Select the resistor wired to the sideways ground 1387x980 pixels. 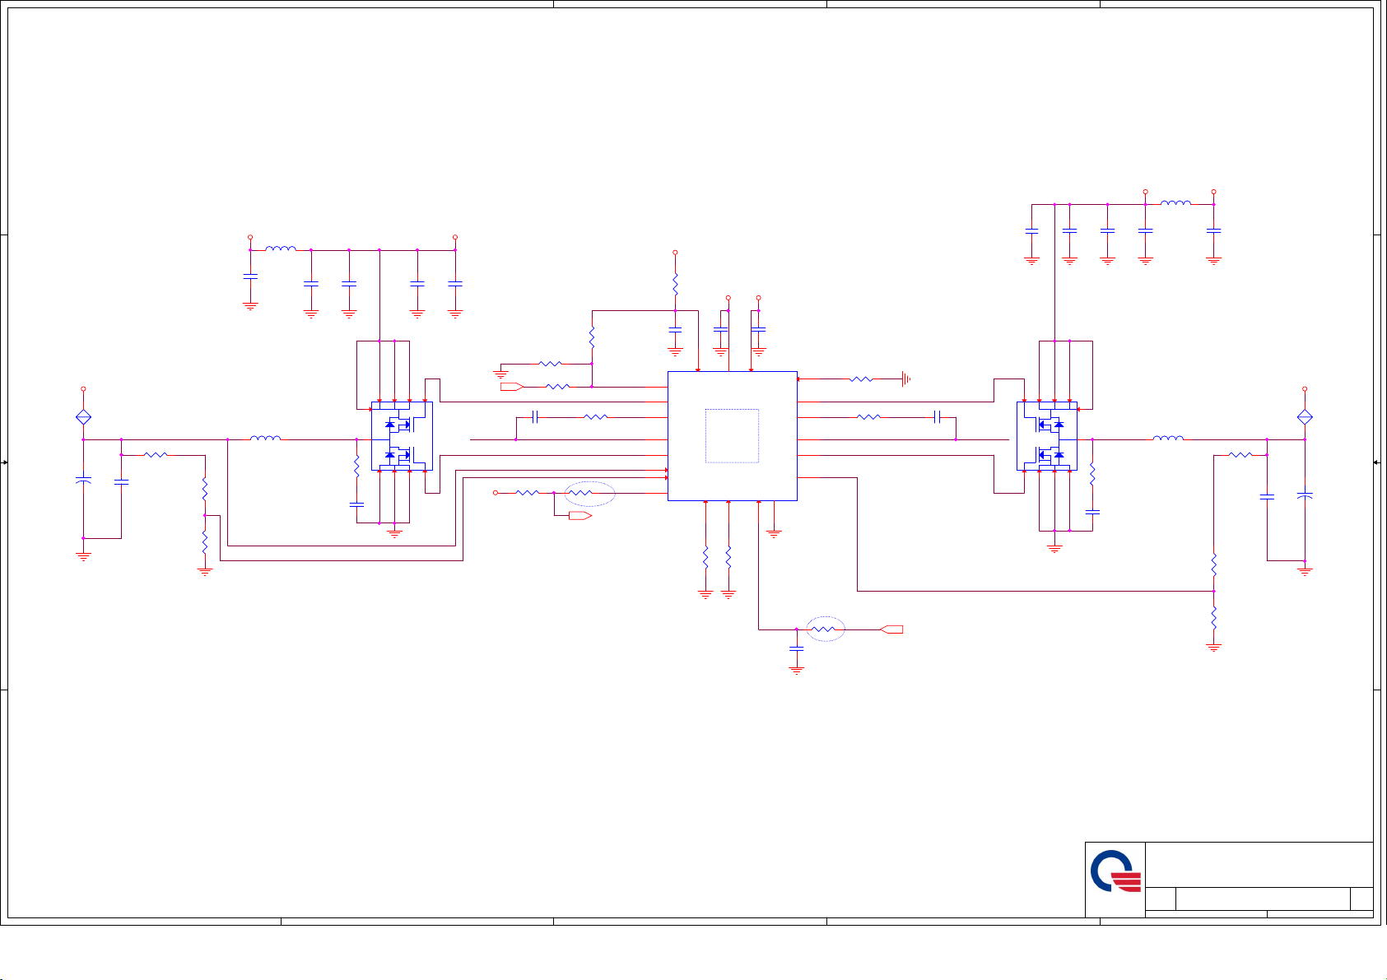pos(861,379)
